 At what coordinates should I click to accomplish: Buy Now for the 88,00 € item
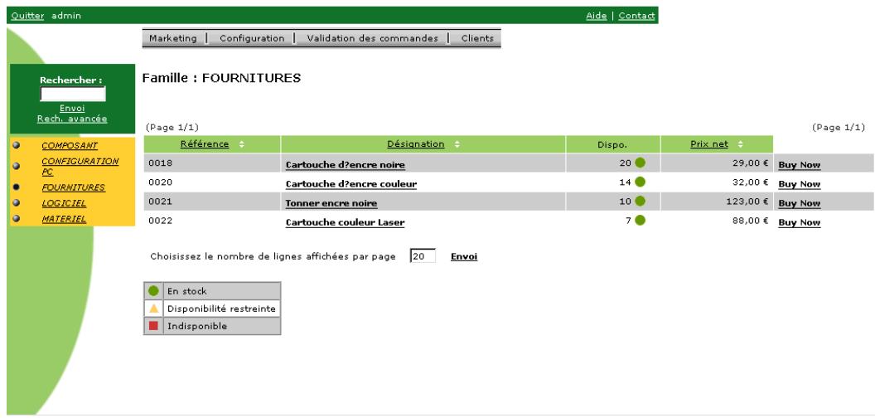(799, 222)
